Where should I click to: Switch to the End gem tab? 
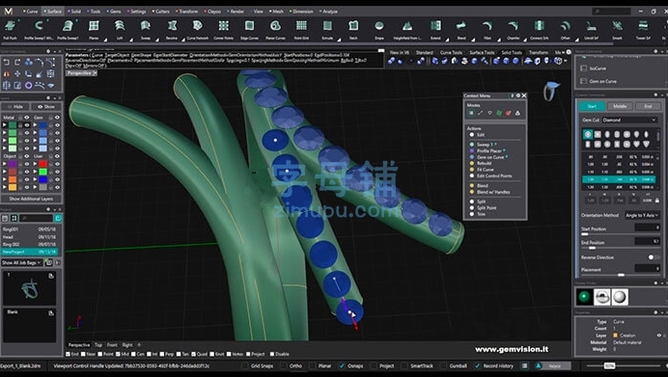tap(648, 106)
